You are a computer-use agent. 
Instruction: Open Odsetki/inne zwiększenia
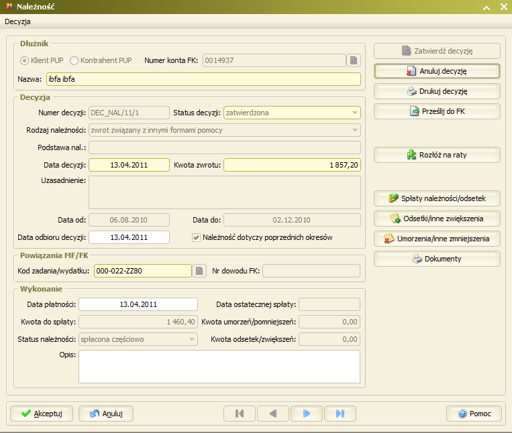(x=437, y=219)
